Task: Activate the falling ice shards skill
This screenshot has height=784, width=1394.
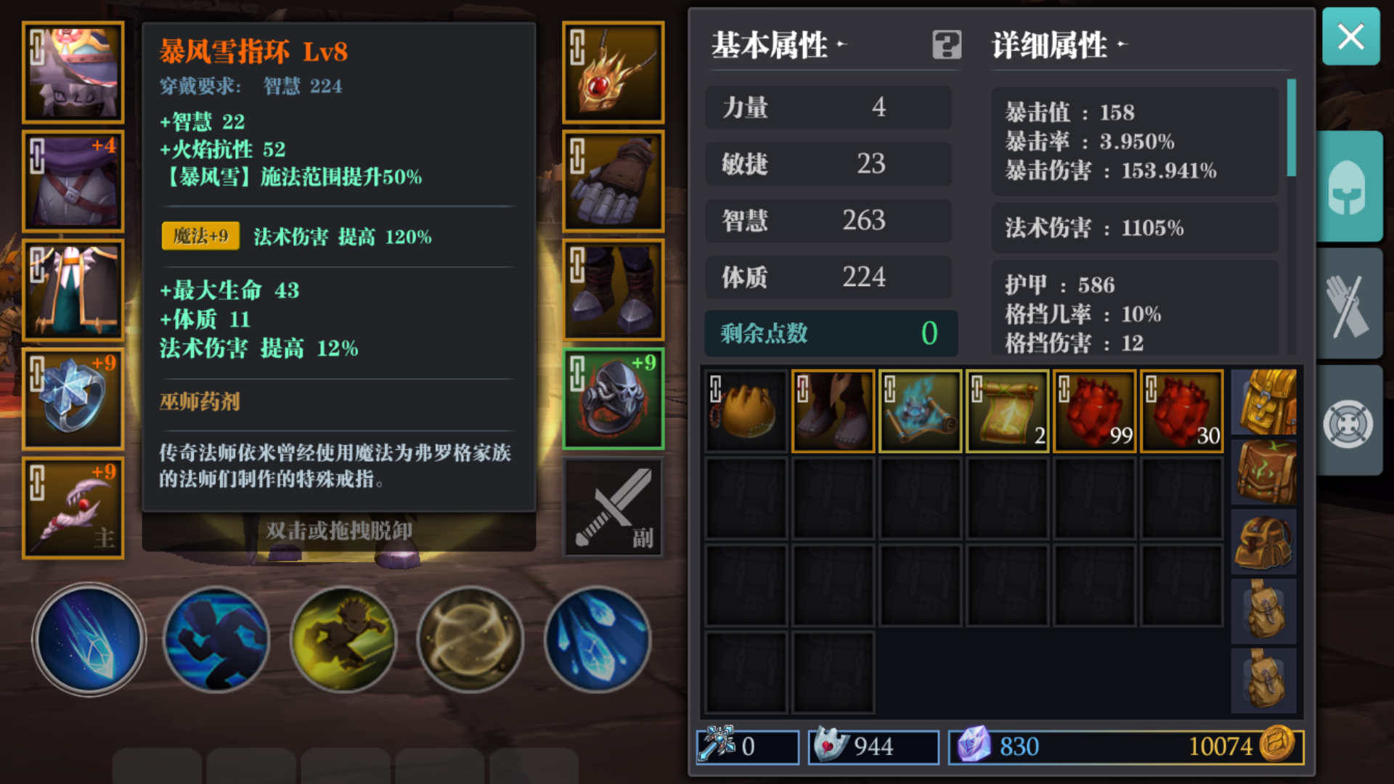Action: tap(597, 639)
